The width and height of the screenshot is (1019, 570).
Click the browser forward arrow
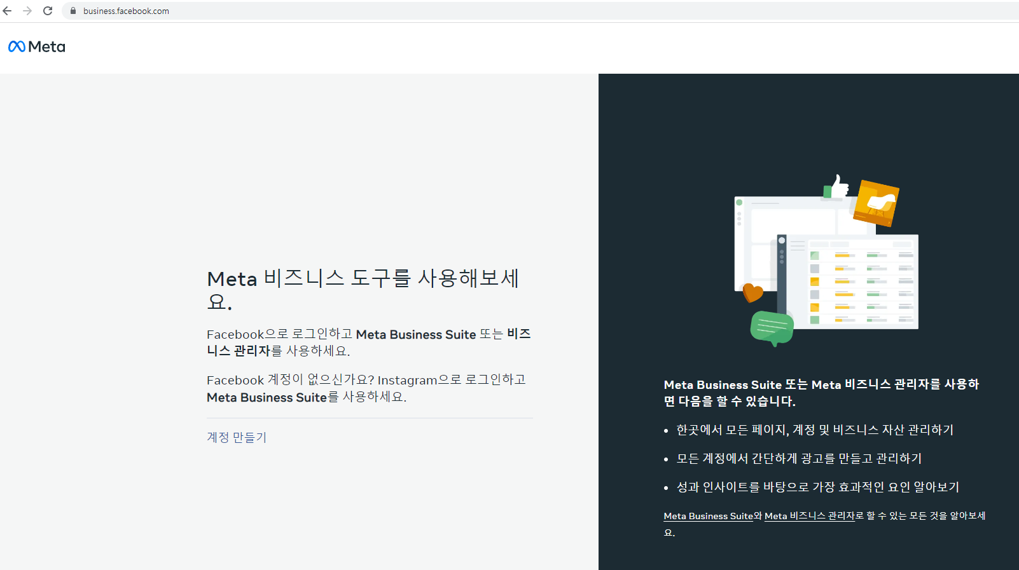coord(27,11)
